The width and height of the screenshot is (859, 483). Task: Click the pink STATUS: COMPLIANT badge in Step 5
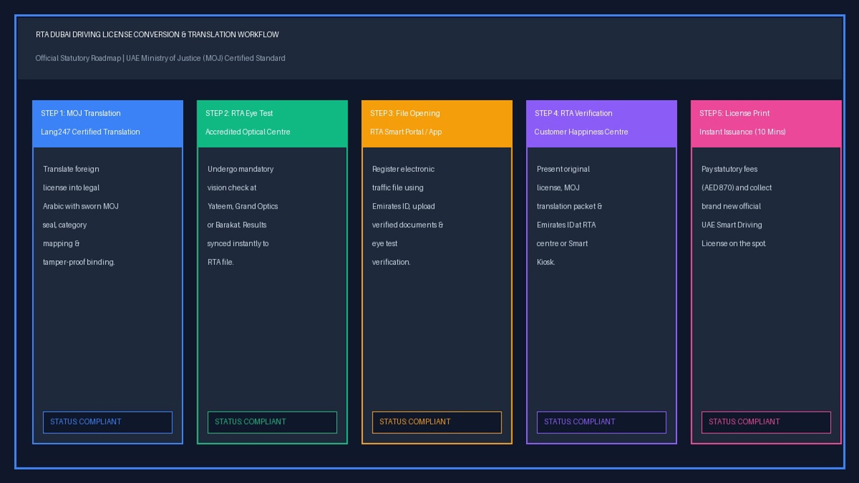[766, 422]
